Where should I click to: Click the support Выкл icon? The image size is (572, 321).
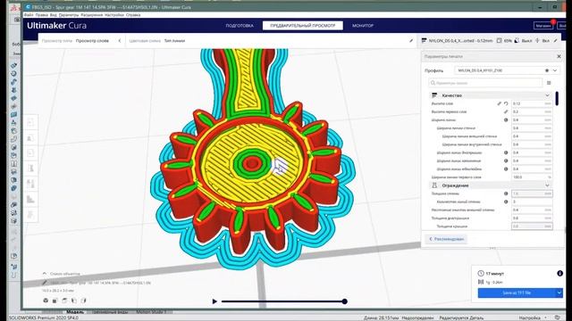pos(517,41)
